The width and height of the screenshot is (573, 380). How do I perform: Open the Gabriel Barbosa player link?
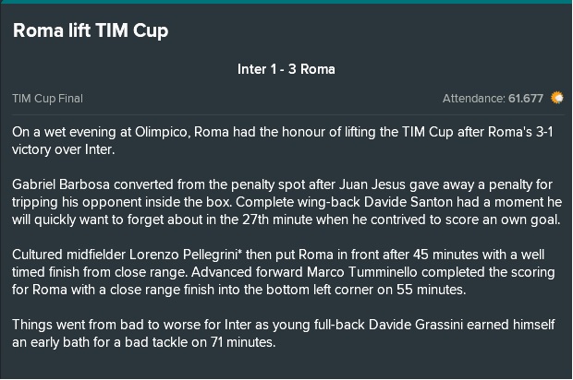tap(61, 184)
